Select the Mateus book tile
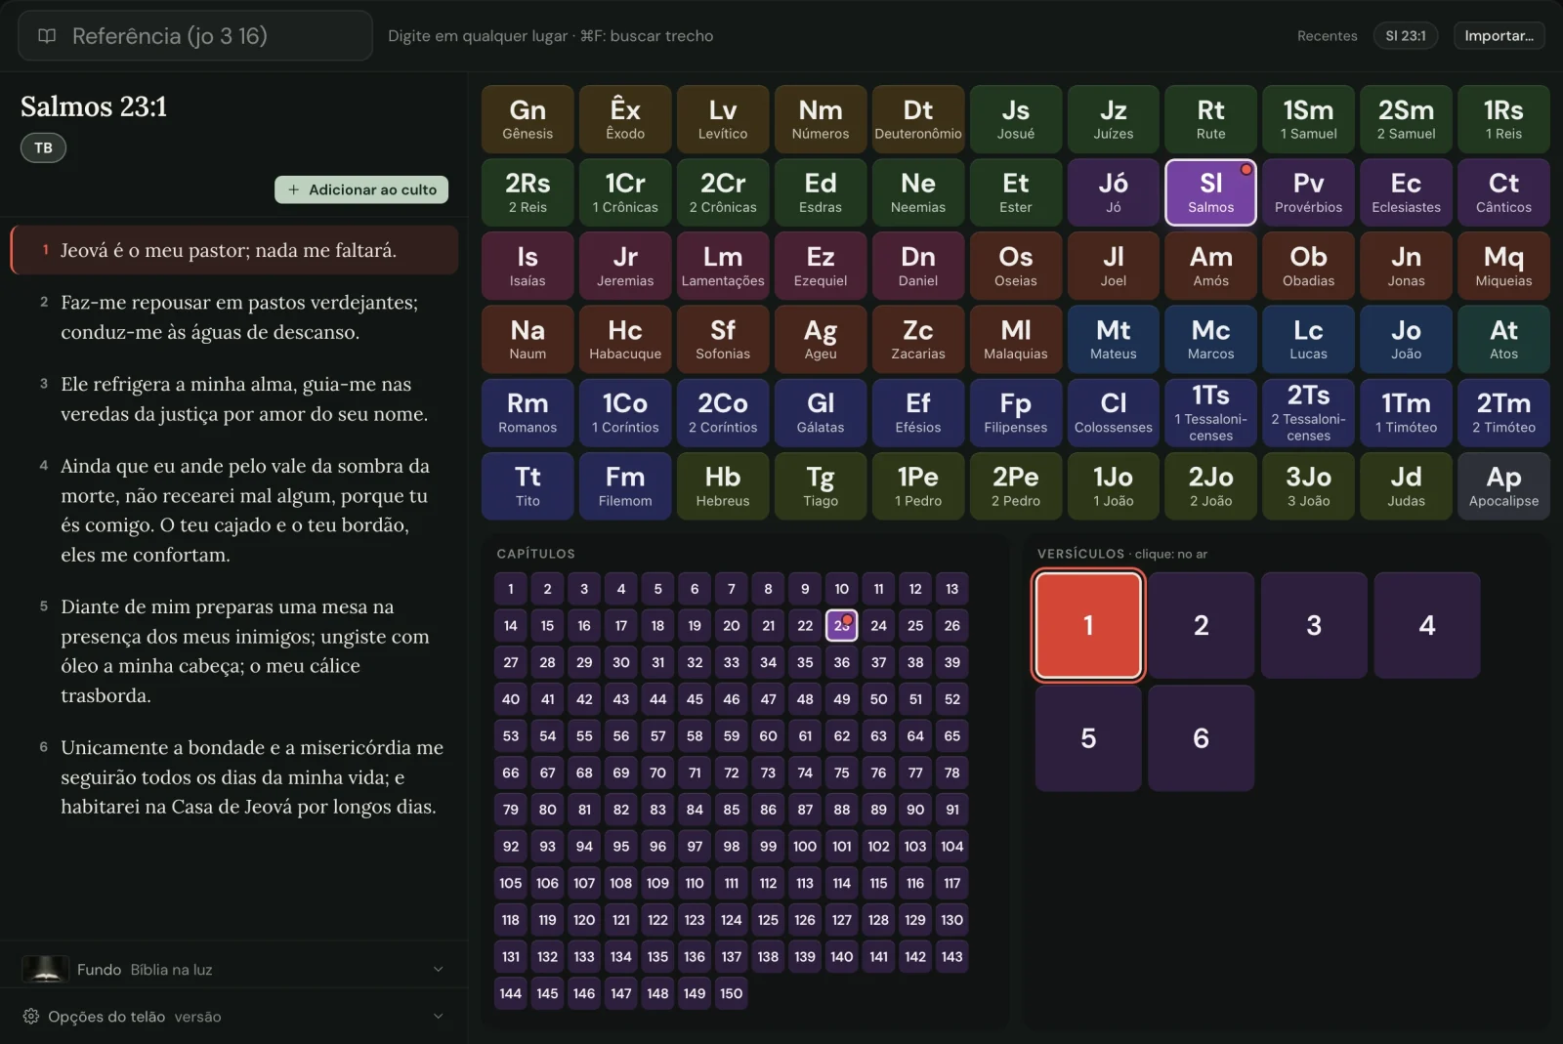 click(x=1113, y=339)
